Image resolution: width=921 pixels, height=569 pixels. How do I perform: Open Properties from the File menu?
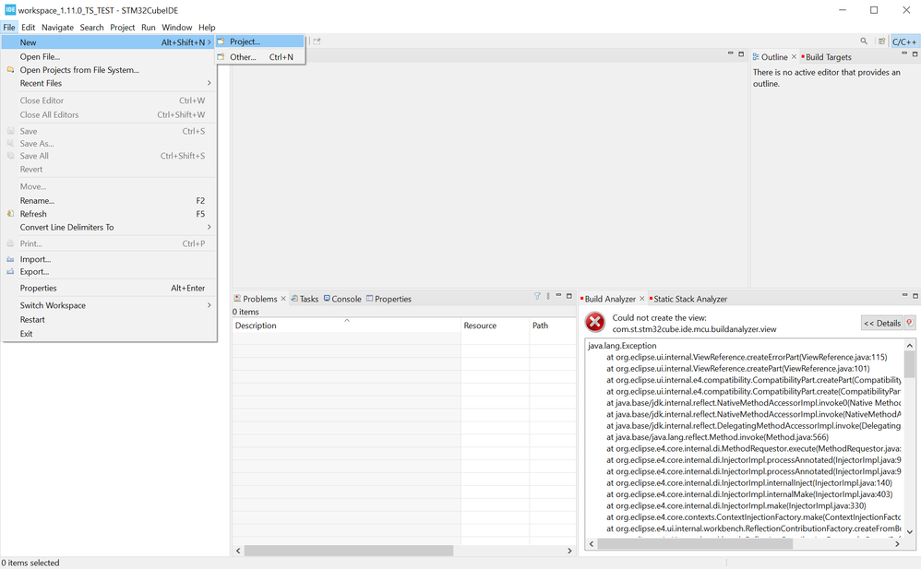109,288
